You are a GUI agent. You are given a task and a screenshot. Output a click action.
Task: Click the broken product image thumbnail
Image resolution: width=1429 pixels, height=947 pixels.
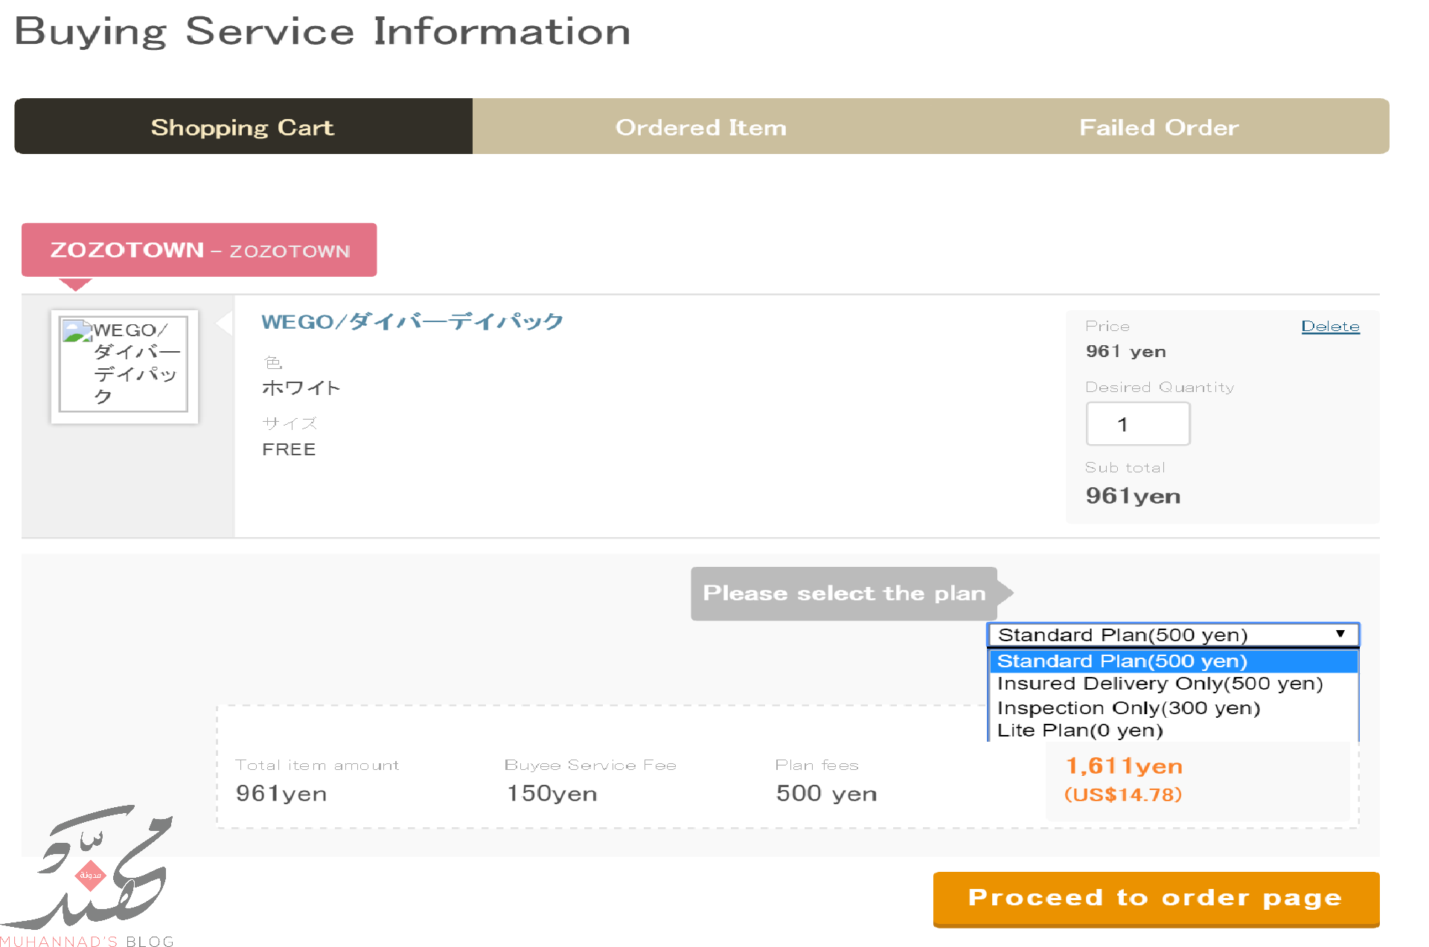(124, 365)
